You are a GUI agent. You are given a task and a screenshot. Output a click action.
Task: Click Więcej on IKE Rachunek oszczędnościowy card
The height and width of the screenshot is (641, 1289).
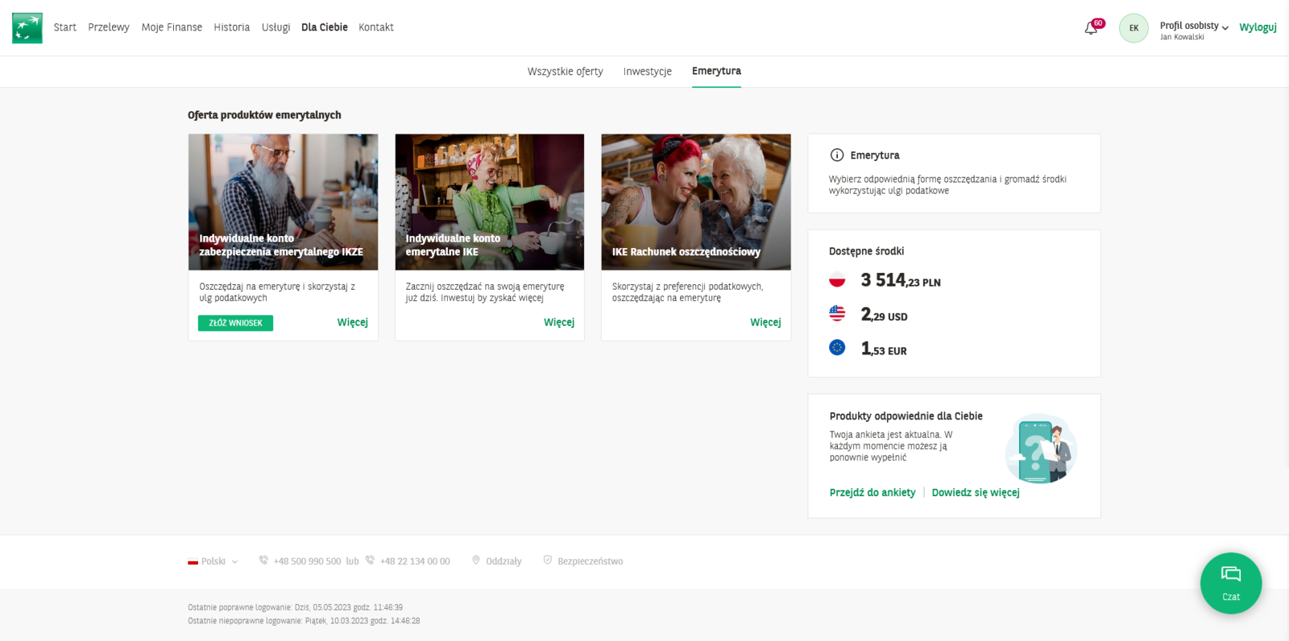coord(765,322)
